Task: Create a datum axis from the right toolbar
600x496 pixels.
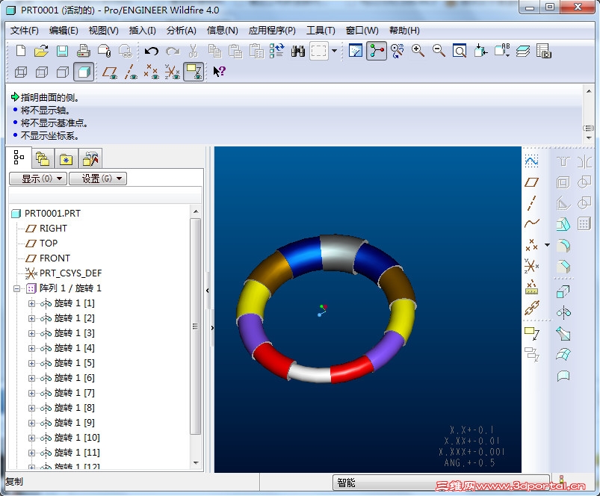Action: coord(531,203)
